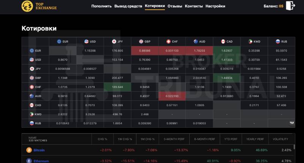The width and height of the screenshot is (304, 163).
Task: Click the Ethereum coin icon
Action: coord(28,161)
